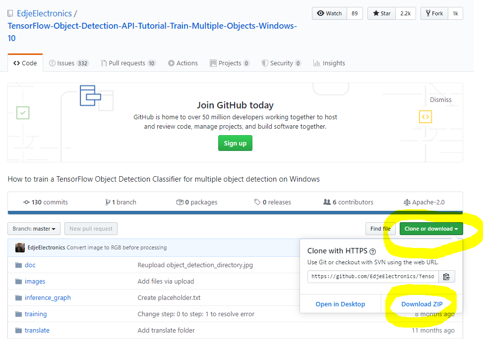The width and height of the screenshot is (483, 339).
Task: View the 2.2k stargazers count
Action: [405, 13]
